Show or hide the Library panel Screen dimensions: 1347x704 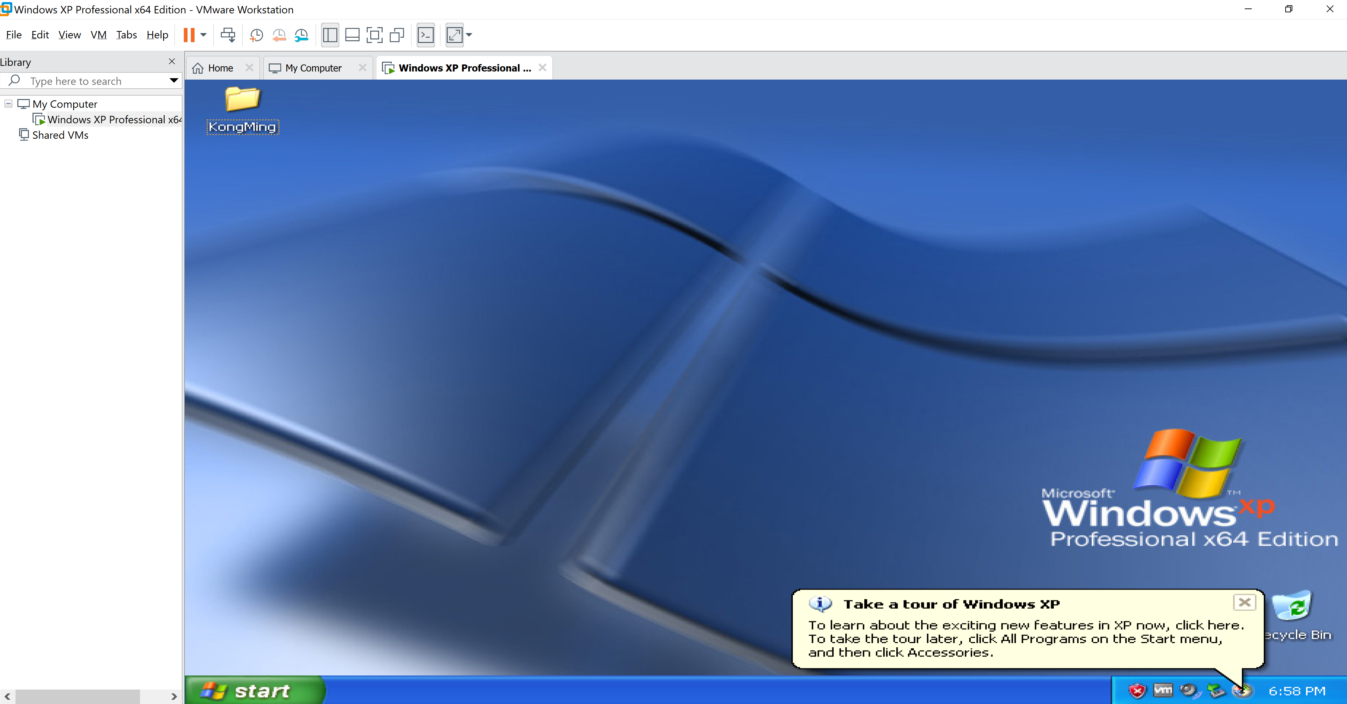pyautogui.click(x=330, y=35)
